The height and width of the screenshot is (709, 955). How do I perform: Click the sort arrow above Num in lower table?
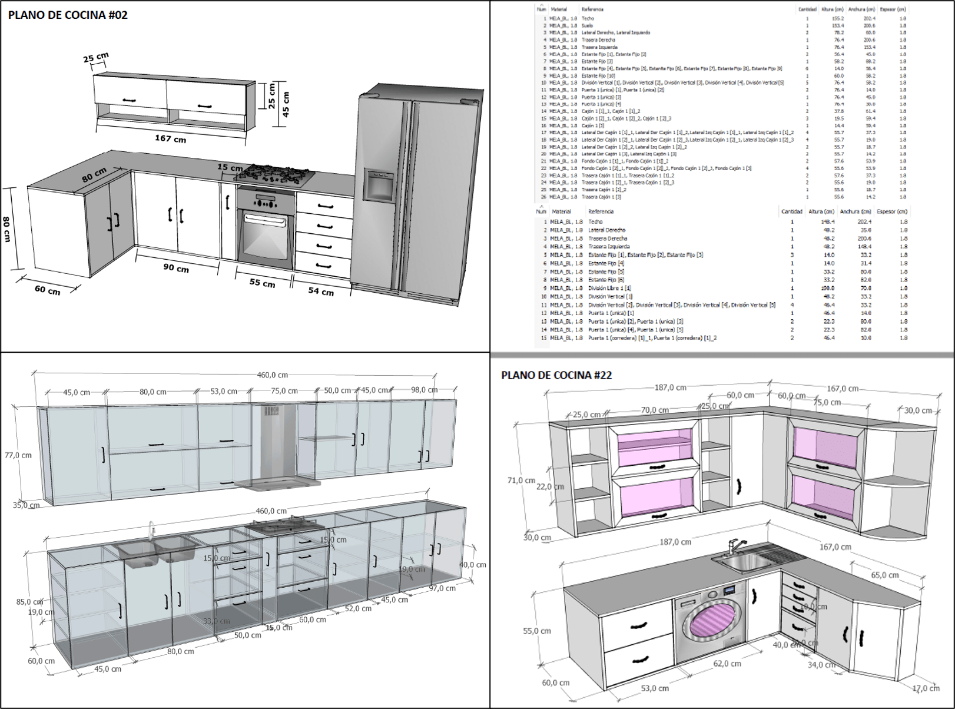tap(540, 206)
